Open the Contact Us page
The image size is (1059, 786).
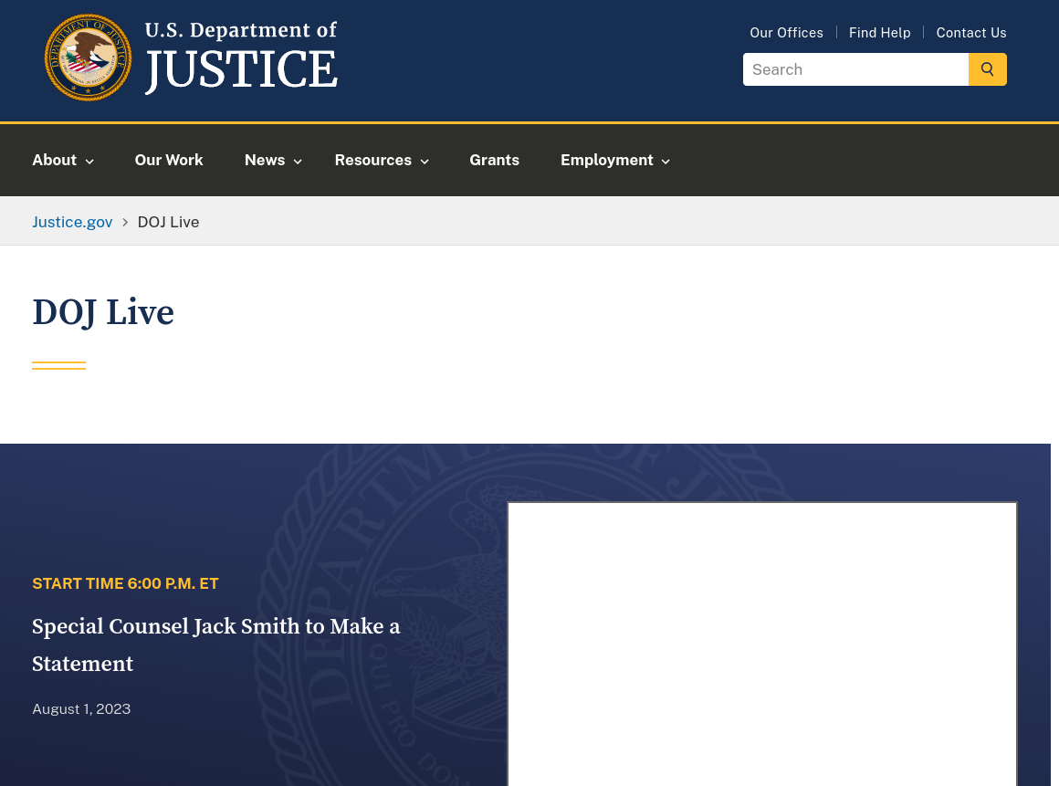pos(970,33)
